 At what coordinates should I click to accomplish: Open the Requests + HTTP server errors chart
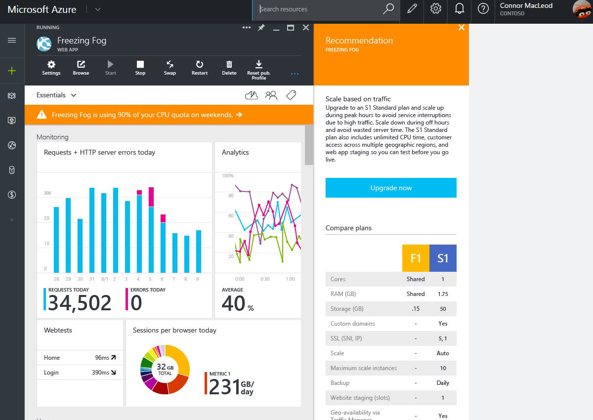(125, 230)
